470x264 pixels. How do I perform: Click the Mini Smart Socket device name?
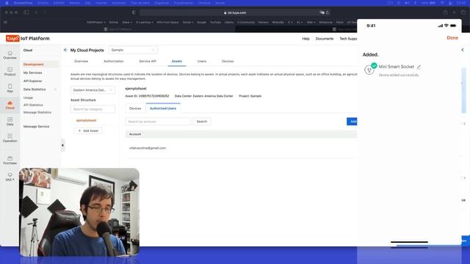point(397,67)
